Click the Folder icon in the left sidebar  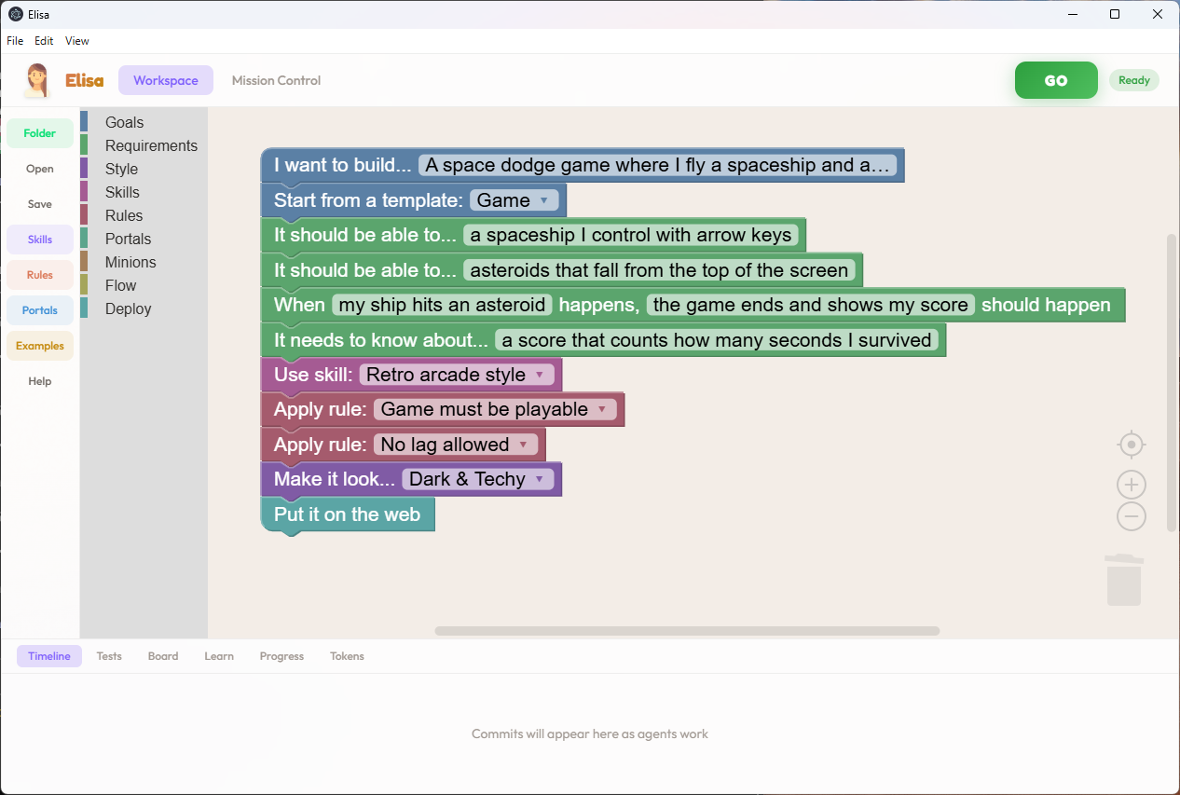(x=39, y=133)
